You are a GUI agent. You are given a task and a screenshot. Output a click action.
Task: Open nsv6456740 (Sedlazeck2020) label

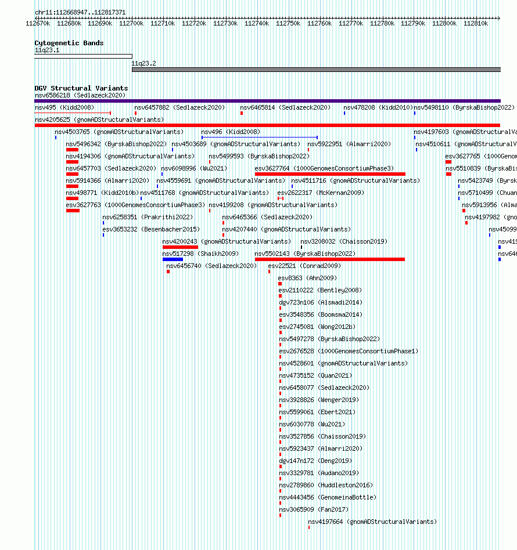click(x=211, y=266)
